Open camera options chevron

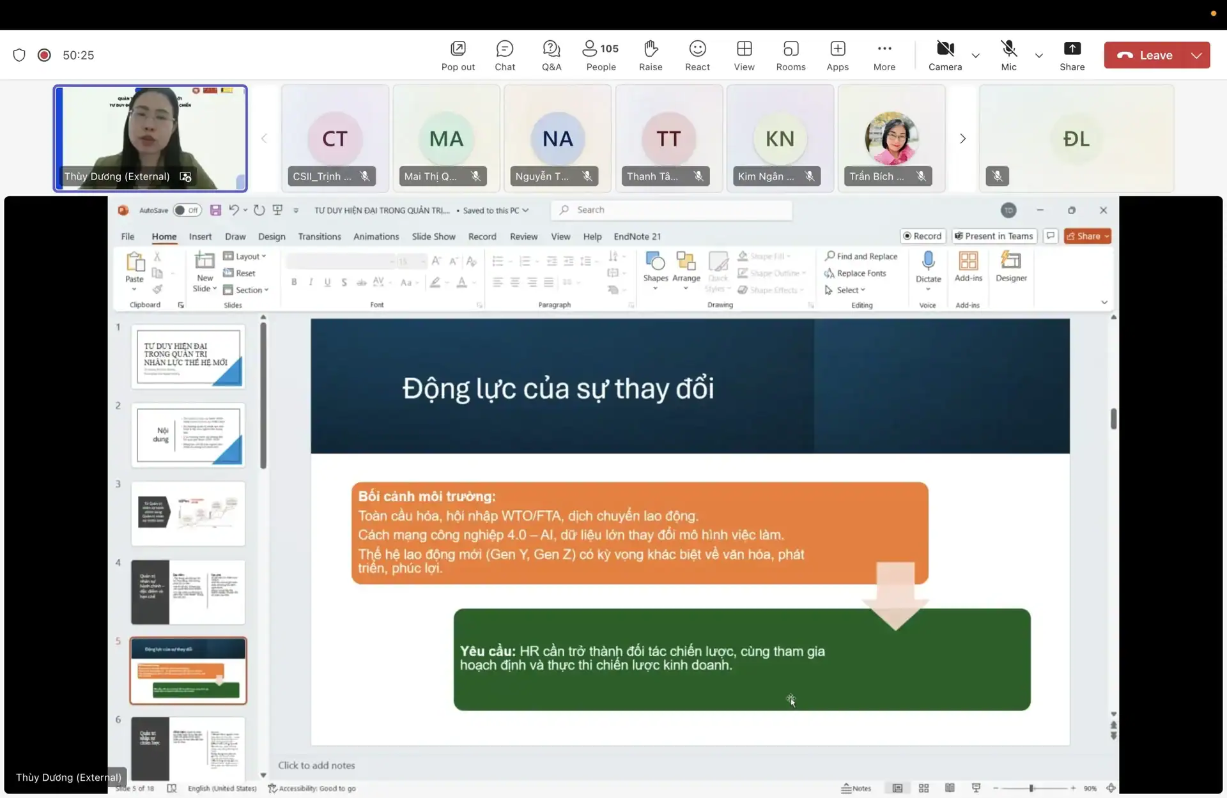(x=975, y=56)
